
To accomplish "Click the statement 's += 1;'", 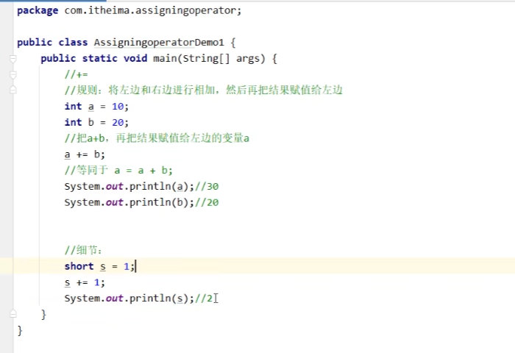I will pyautogui.click(x=85, y=282).
